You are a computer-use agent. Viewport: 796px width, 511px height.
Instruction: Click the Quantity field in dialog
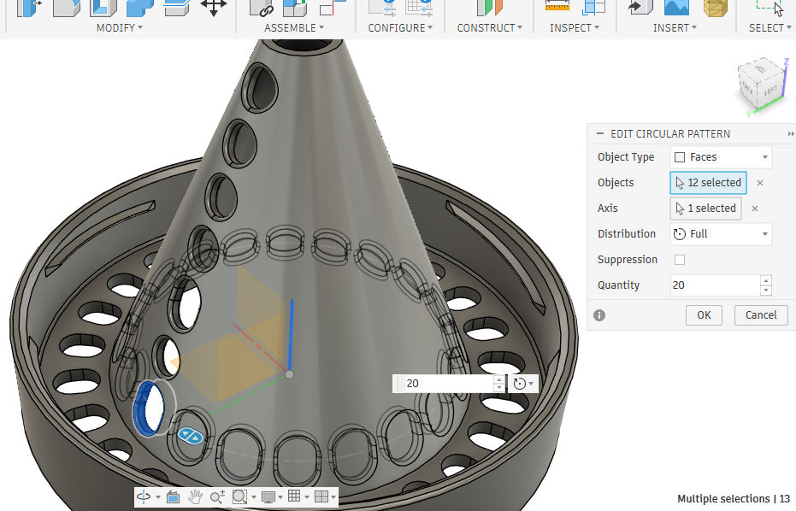pos(713,285)
